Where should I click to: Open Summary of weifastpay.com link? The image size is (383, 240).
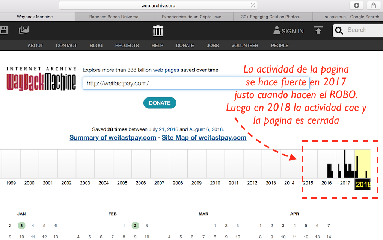pyautogui.click(x=113, y=138)
